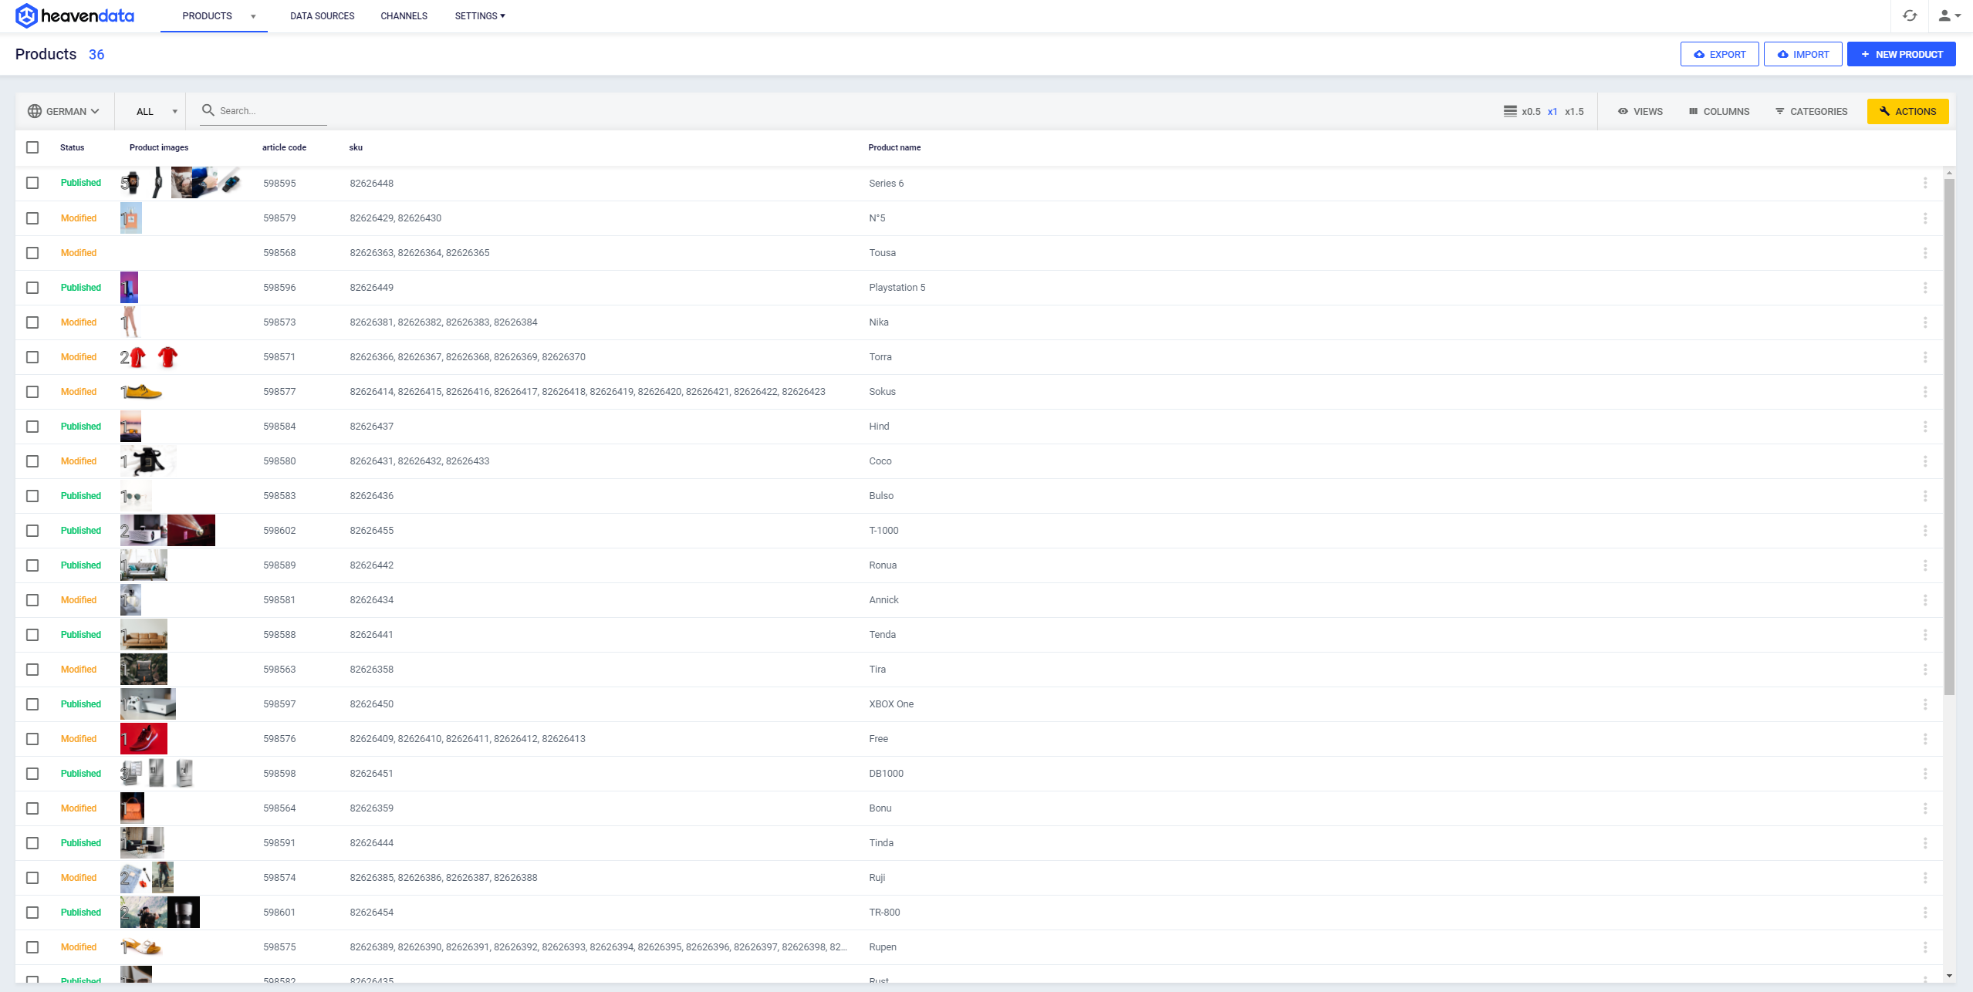Expand the PRODUCTS menu arrow
This screenshot has height=992, width=1973.
[x=253, y=16]
